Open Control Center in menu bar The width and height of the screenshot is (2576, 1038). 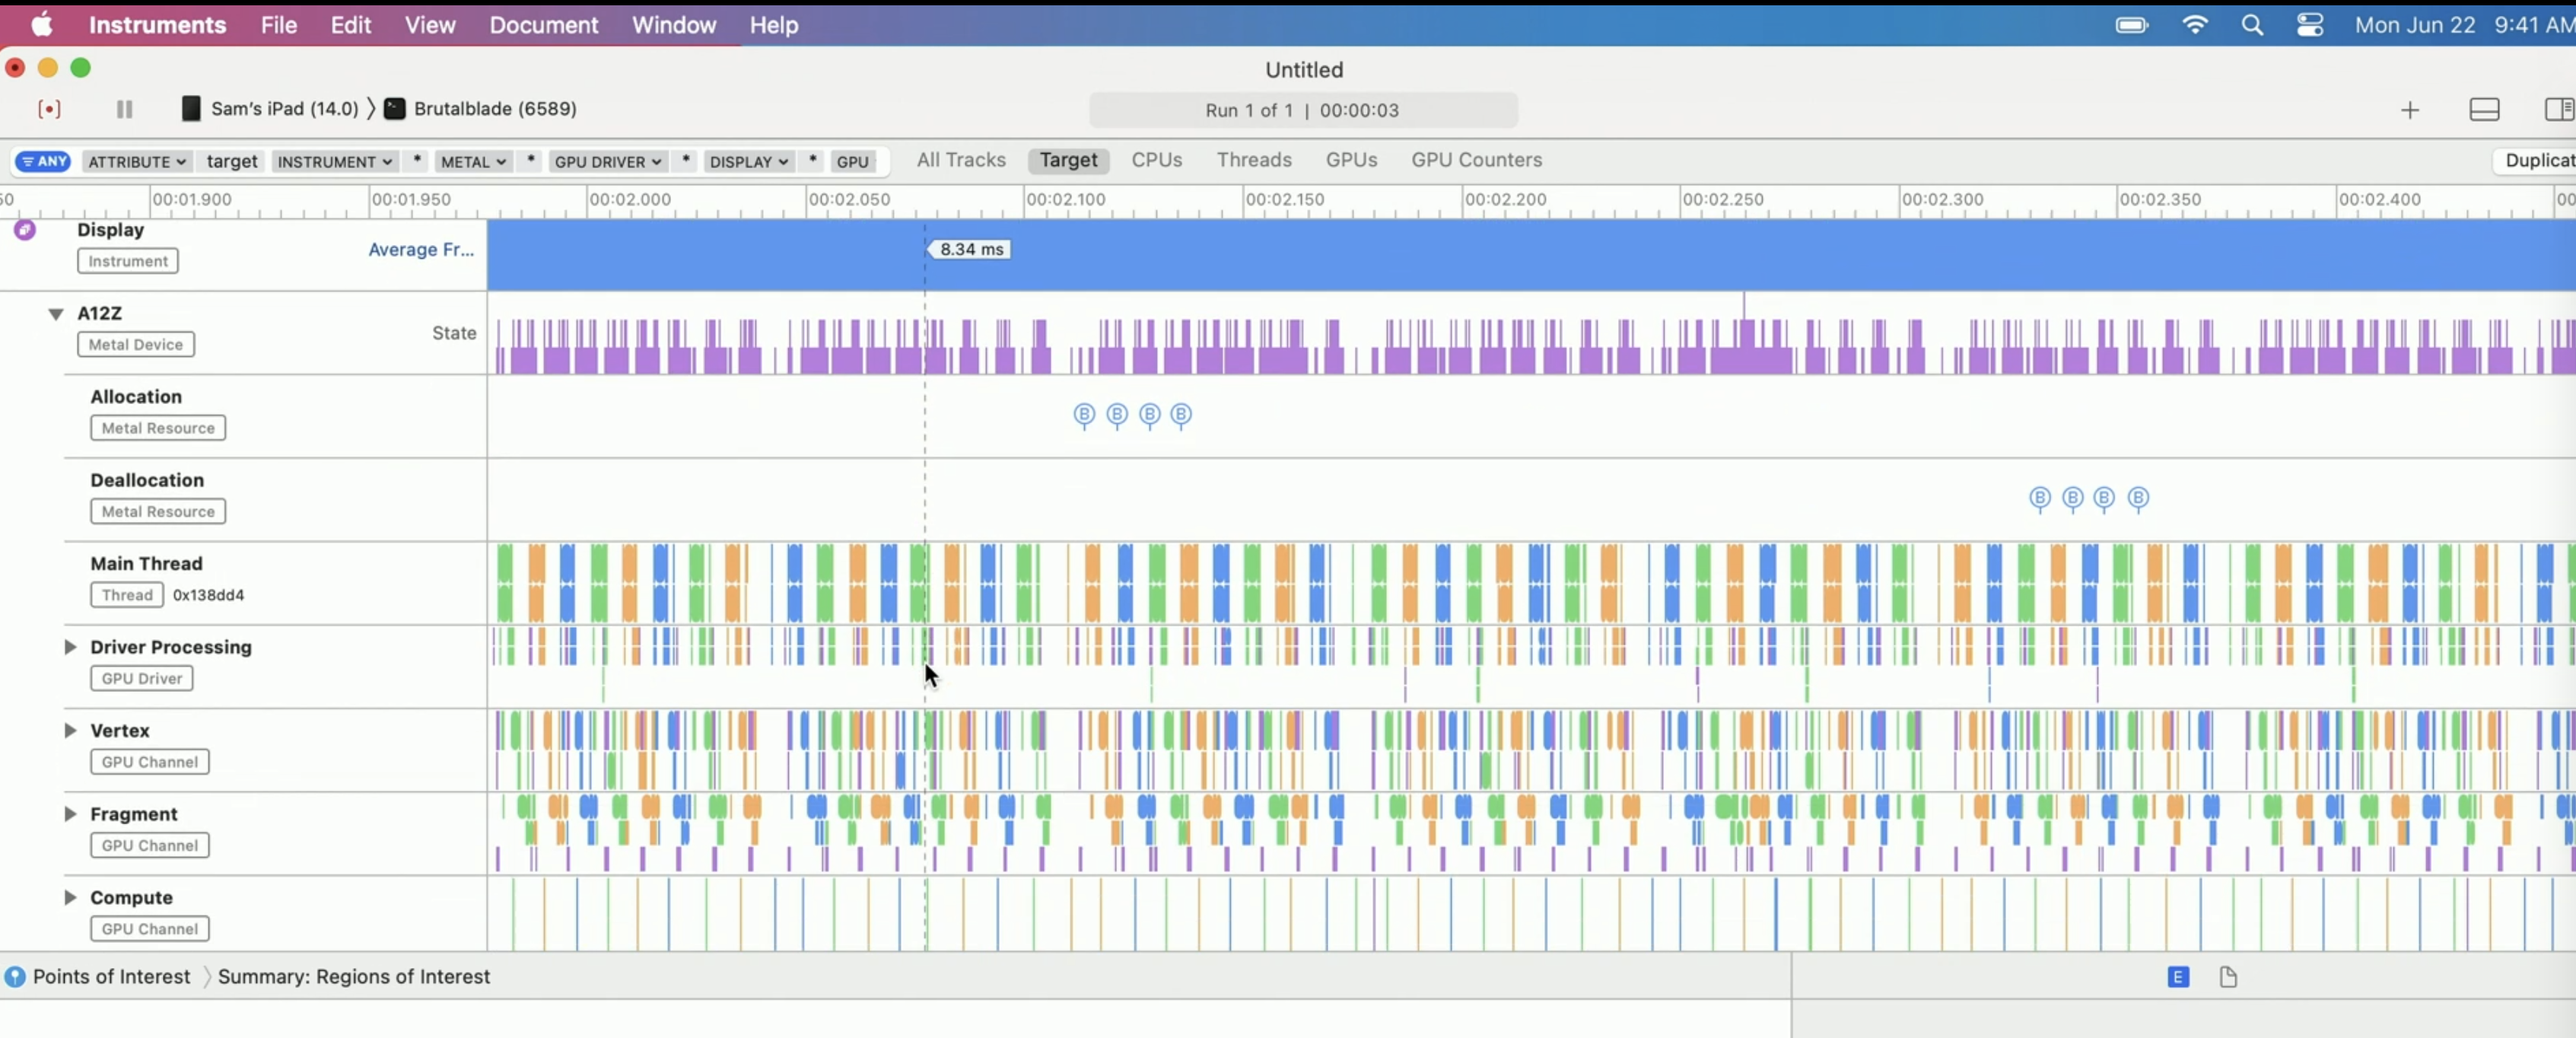2310,26
